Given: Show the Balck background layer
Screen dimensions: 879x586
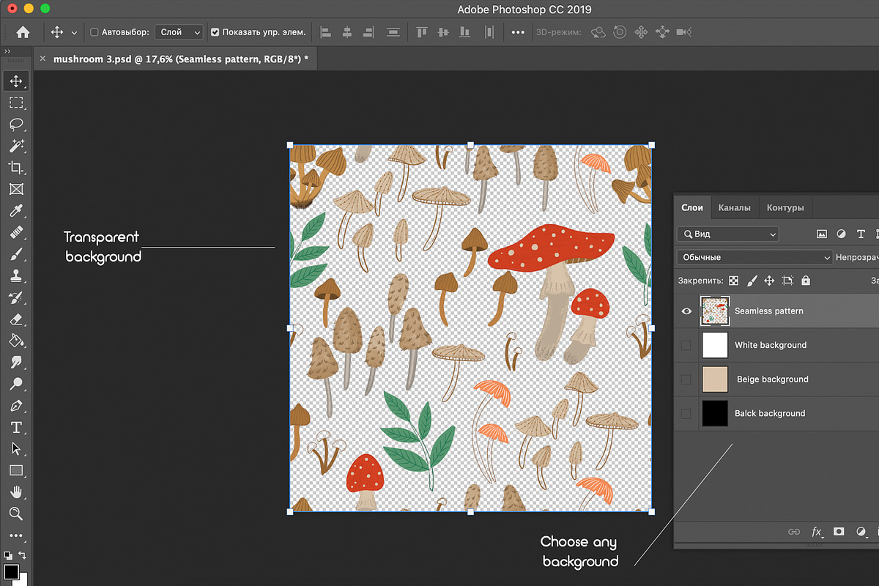Looking at the screenshot, I should click(686, 413).
